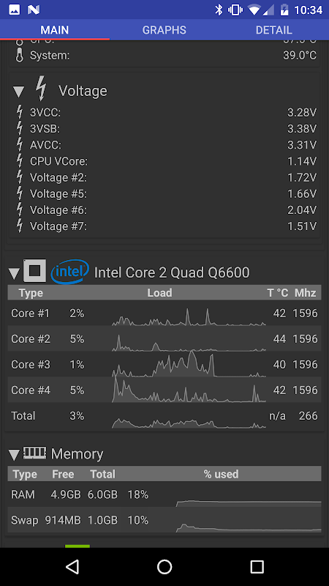The image size is (329, 586).
Task: Tap the CPU chip icon
Action: 34,270
